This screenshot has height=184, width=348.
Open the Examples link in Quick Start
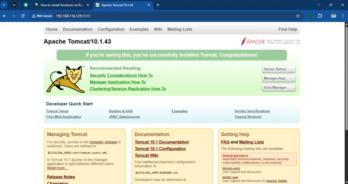tap(179, 111)
